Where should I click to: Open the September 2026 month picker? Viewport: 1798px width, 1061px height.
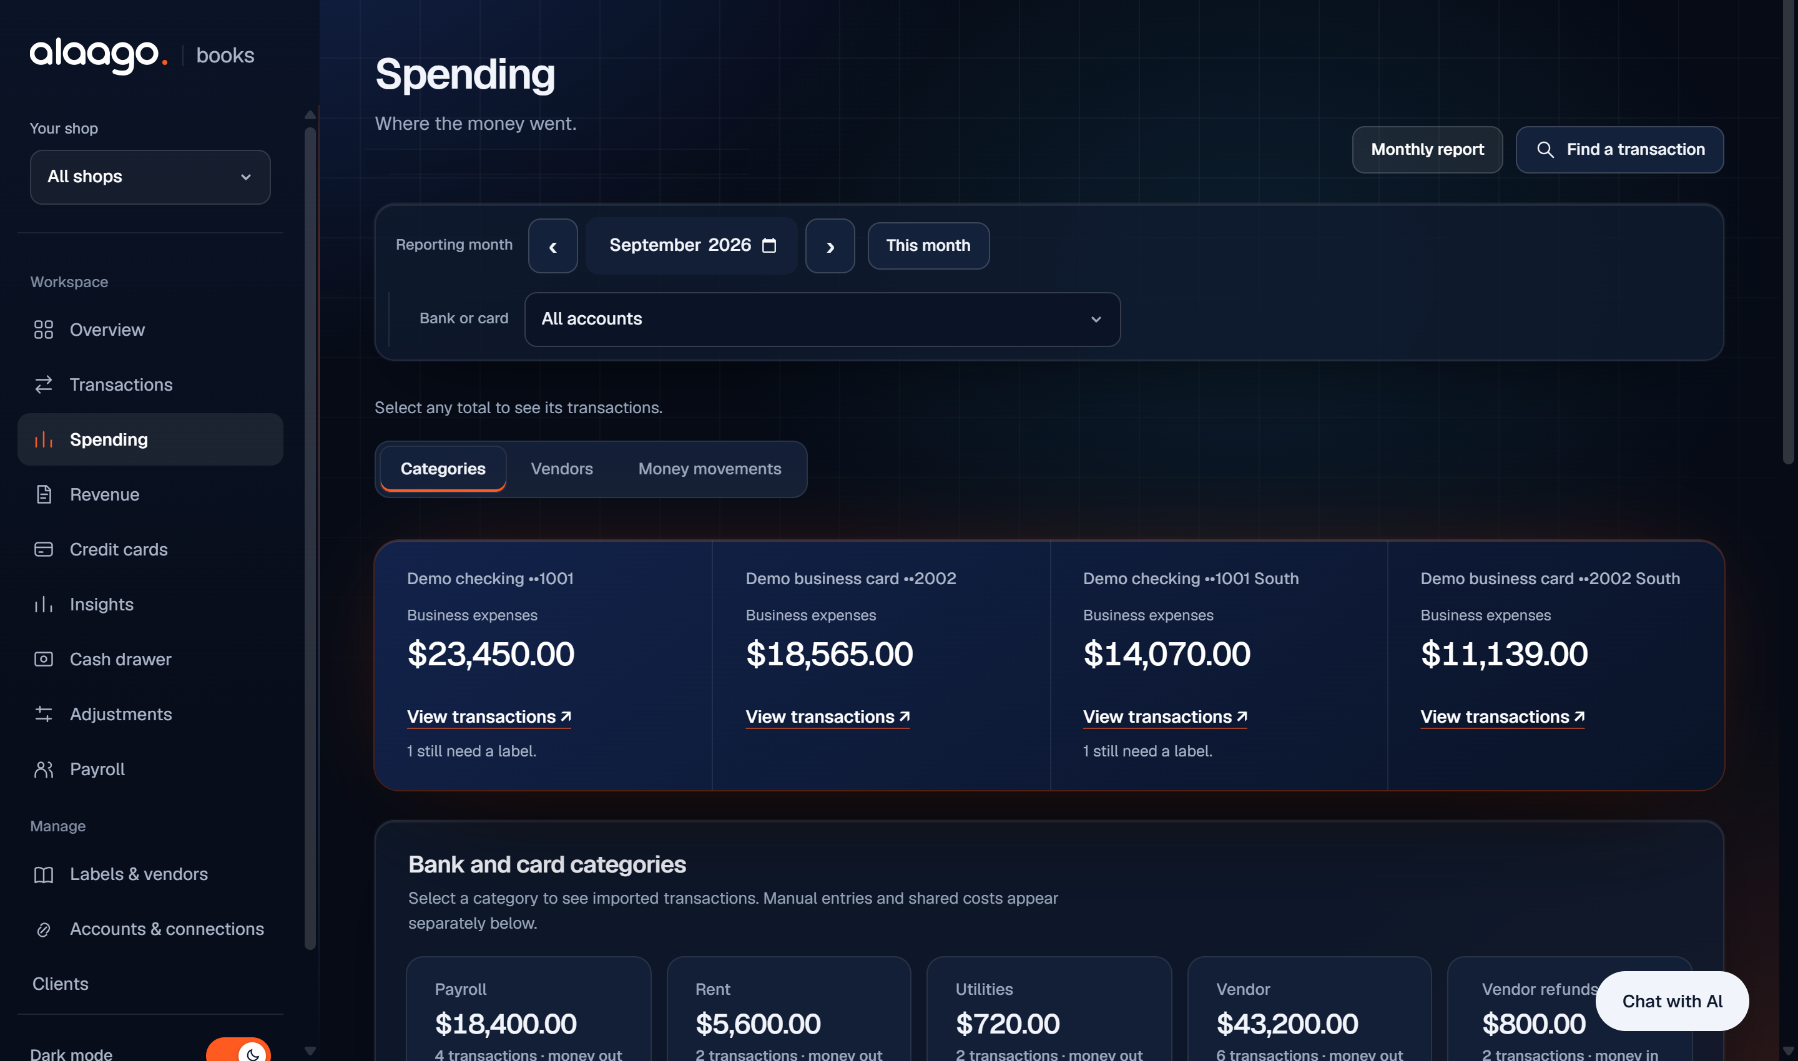pos(692,245)
